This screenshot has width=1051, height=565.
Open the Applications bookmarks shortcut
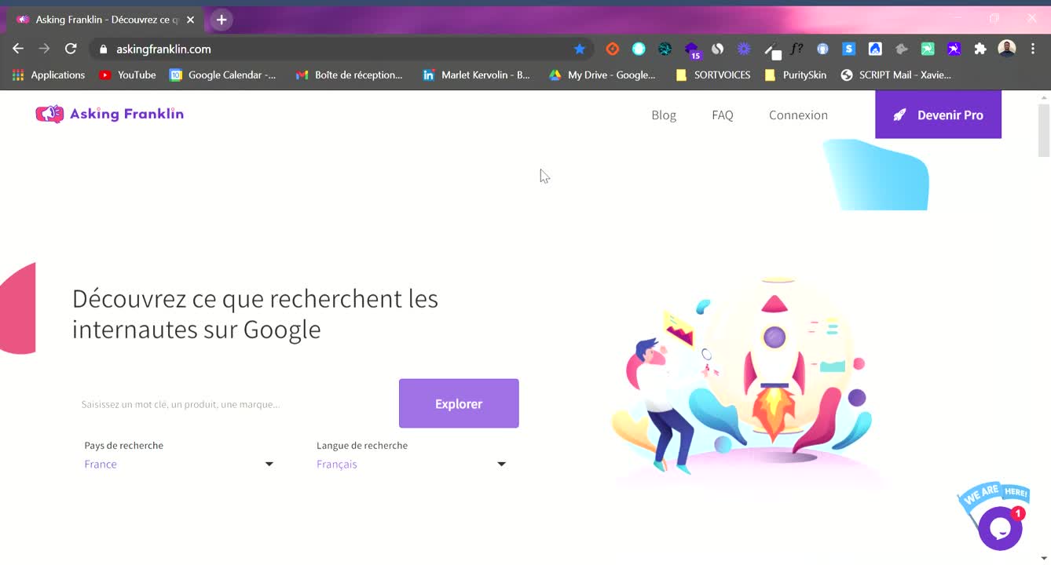(x=49, y=75)
